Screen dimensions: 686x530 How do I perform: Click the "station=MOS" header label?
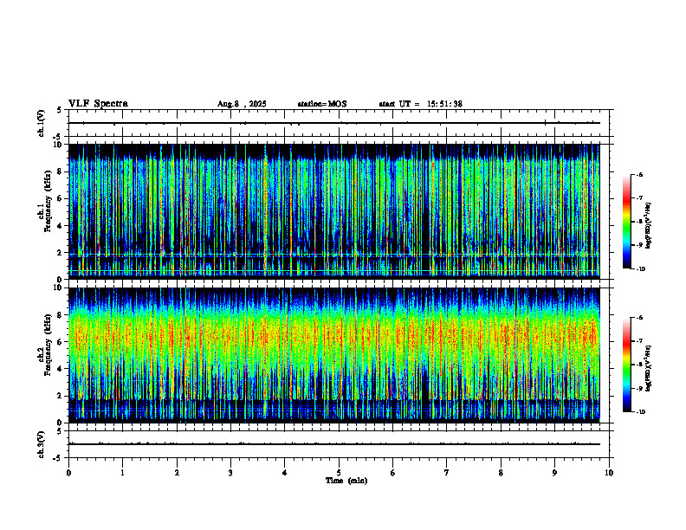322,104
